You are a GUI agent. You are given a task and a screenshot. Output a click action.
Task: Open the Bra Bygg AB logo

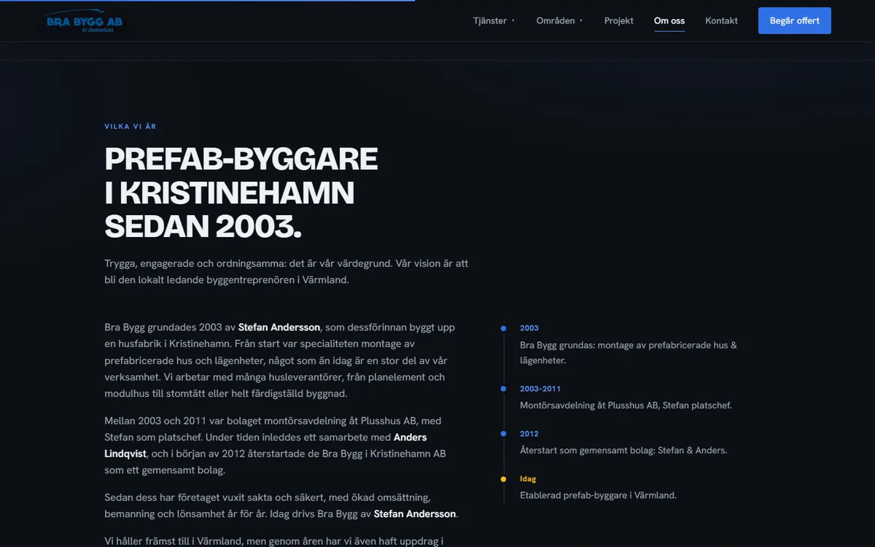85,21
